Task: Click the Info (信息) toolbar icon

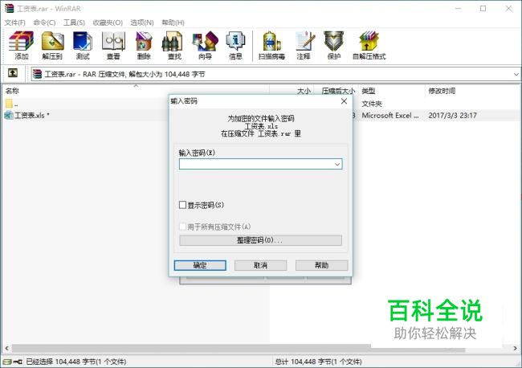Action: coord(235,46)
